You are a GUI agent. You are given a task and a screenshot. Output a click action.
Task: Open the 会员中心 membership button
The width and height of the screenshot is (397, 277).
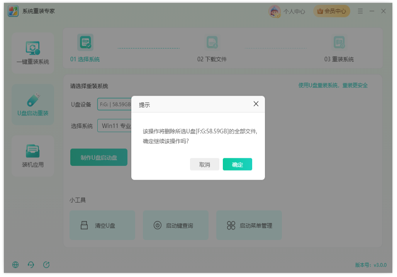pos(332,11)
